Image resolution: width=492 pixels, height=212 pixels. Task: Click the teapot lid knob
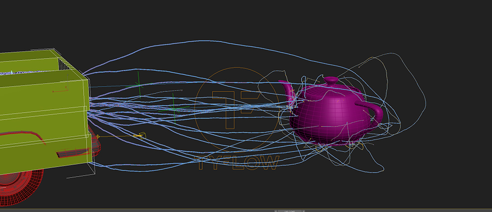coord(330,79)
